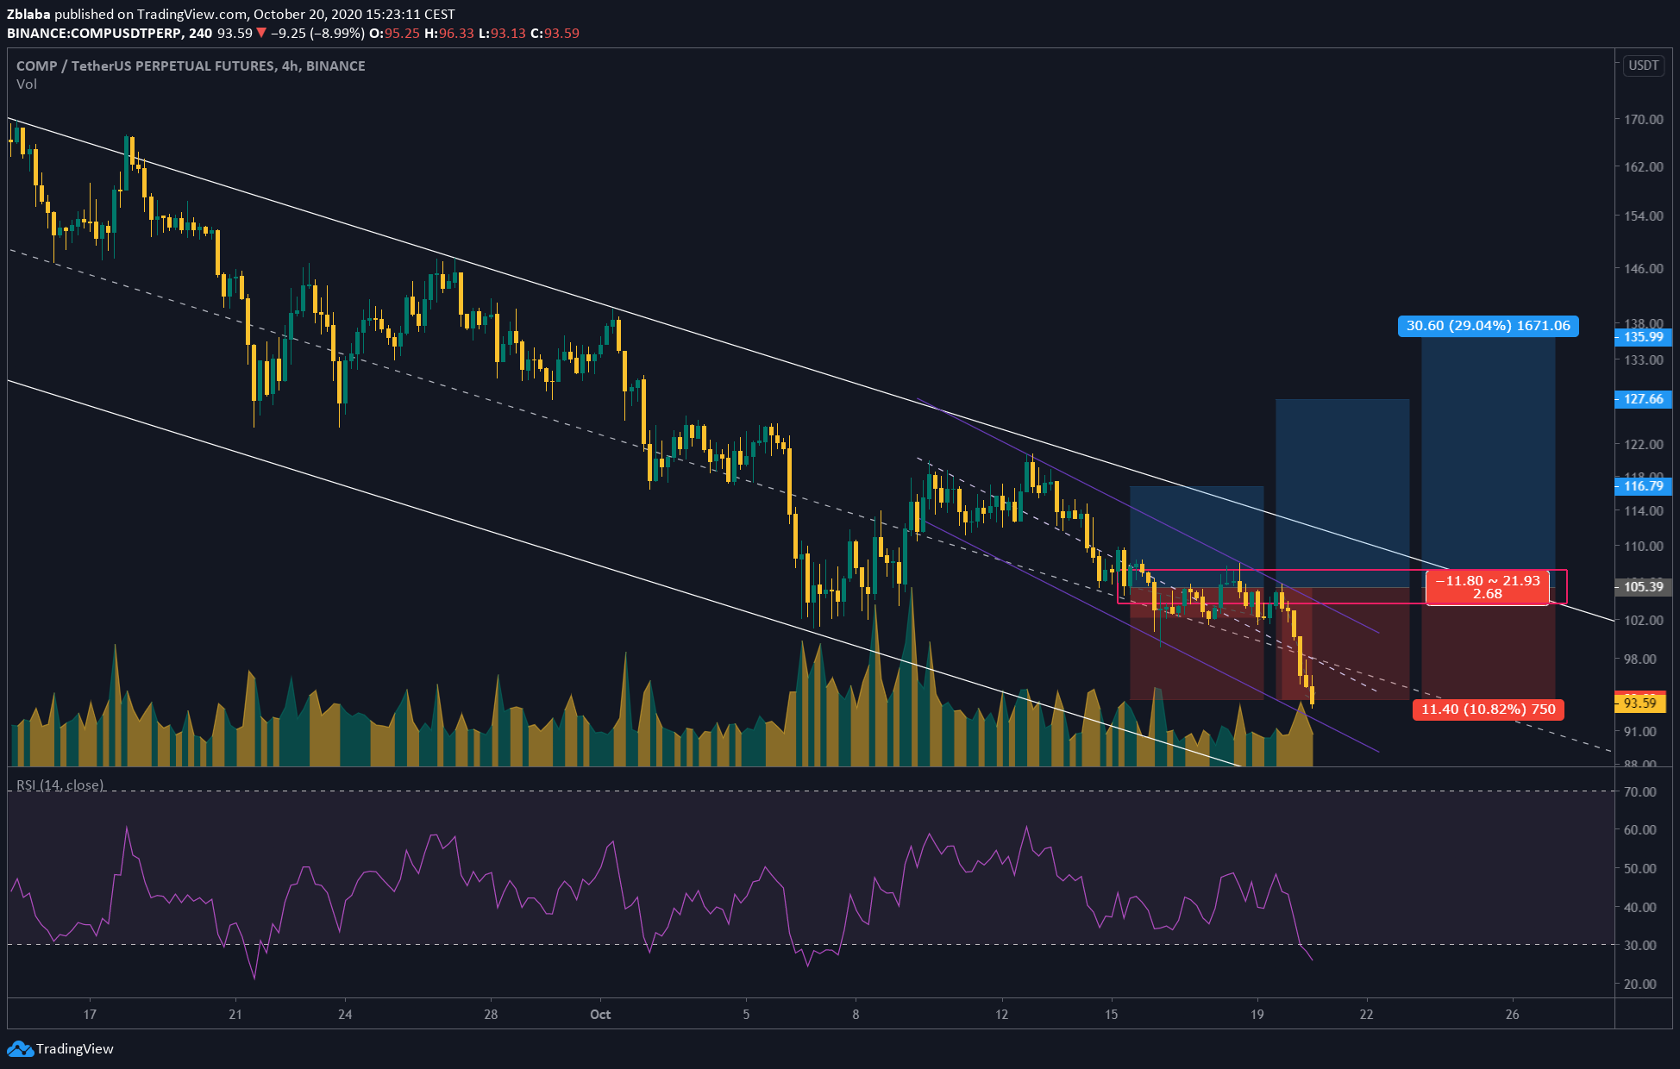Click the BINANCE:COMPUSDTPERP symbol text
This screenshot has width=1680, height=1069.
94,34
